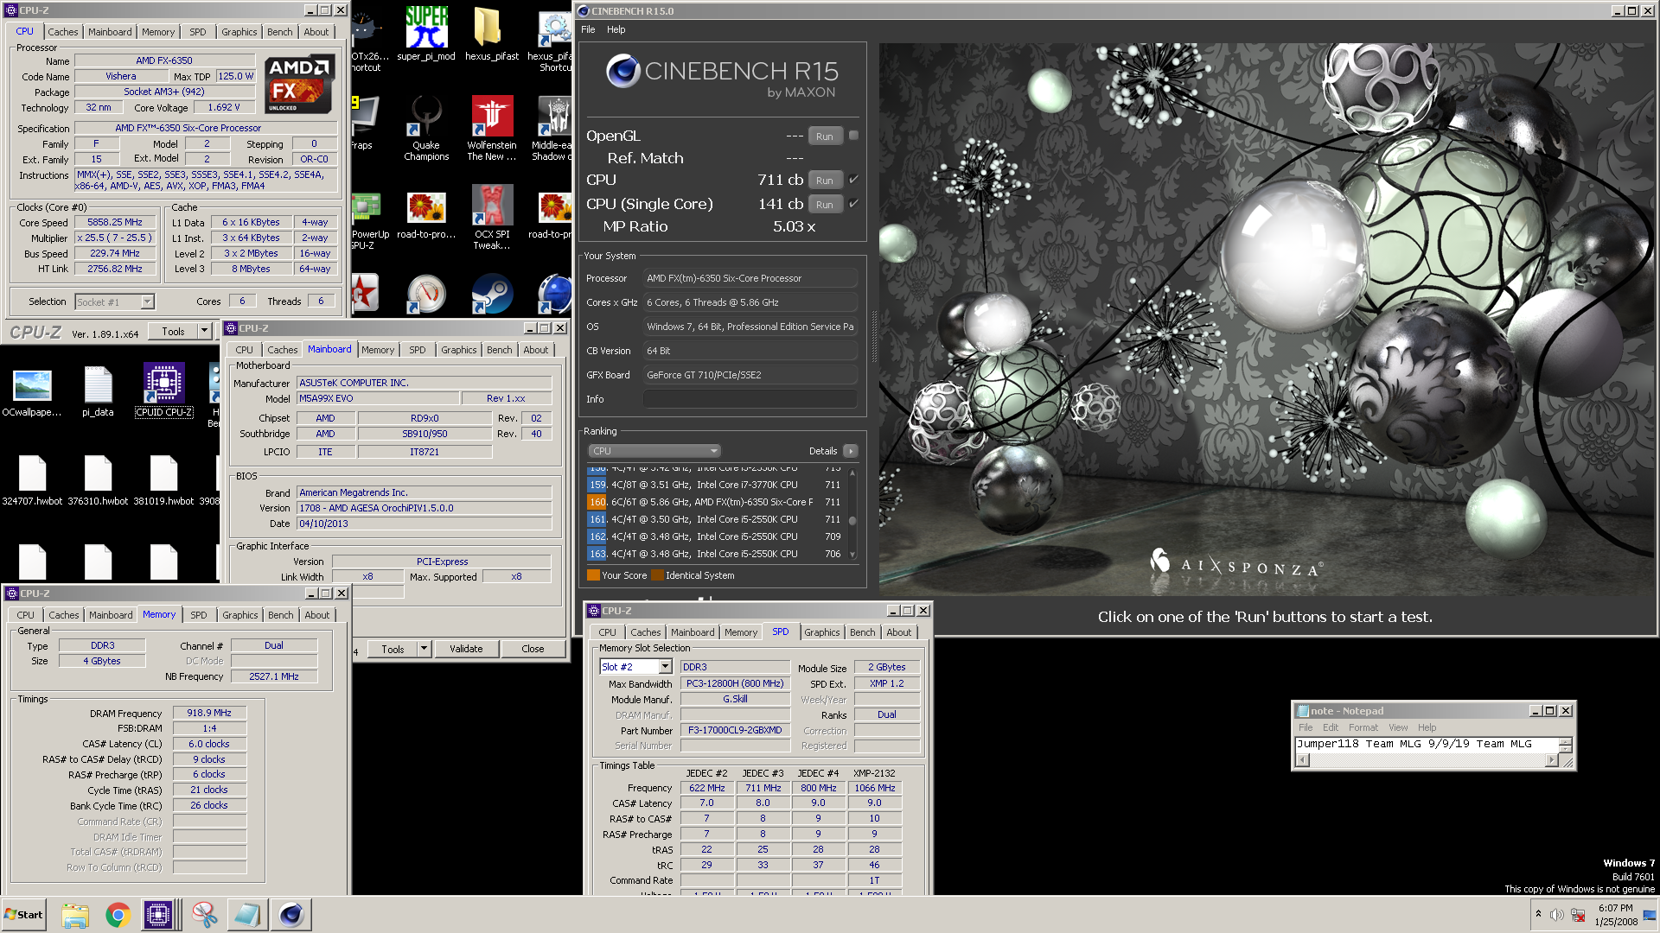Image resolution: width=1660 pixels, height=933 pixels.
Task: Expand the ranking Details arrow
Action: [x=851, y=451]
